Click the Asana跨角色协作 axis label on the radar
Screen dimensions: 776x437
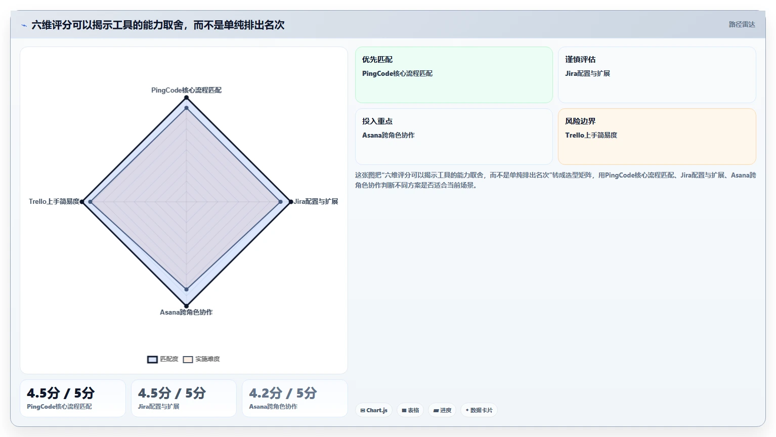click(x=186, y=312)
